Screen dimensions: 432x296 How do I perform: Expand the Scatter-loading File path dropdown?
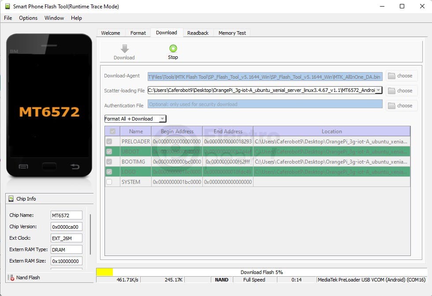378,90
